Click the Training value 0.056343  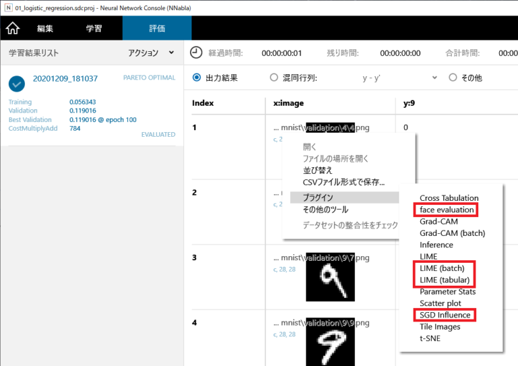tap(82, 102)
